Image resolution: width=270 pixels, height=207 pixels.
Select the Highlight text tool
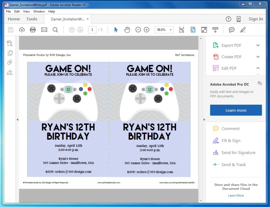click(x=243, y=30)
